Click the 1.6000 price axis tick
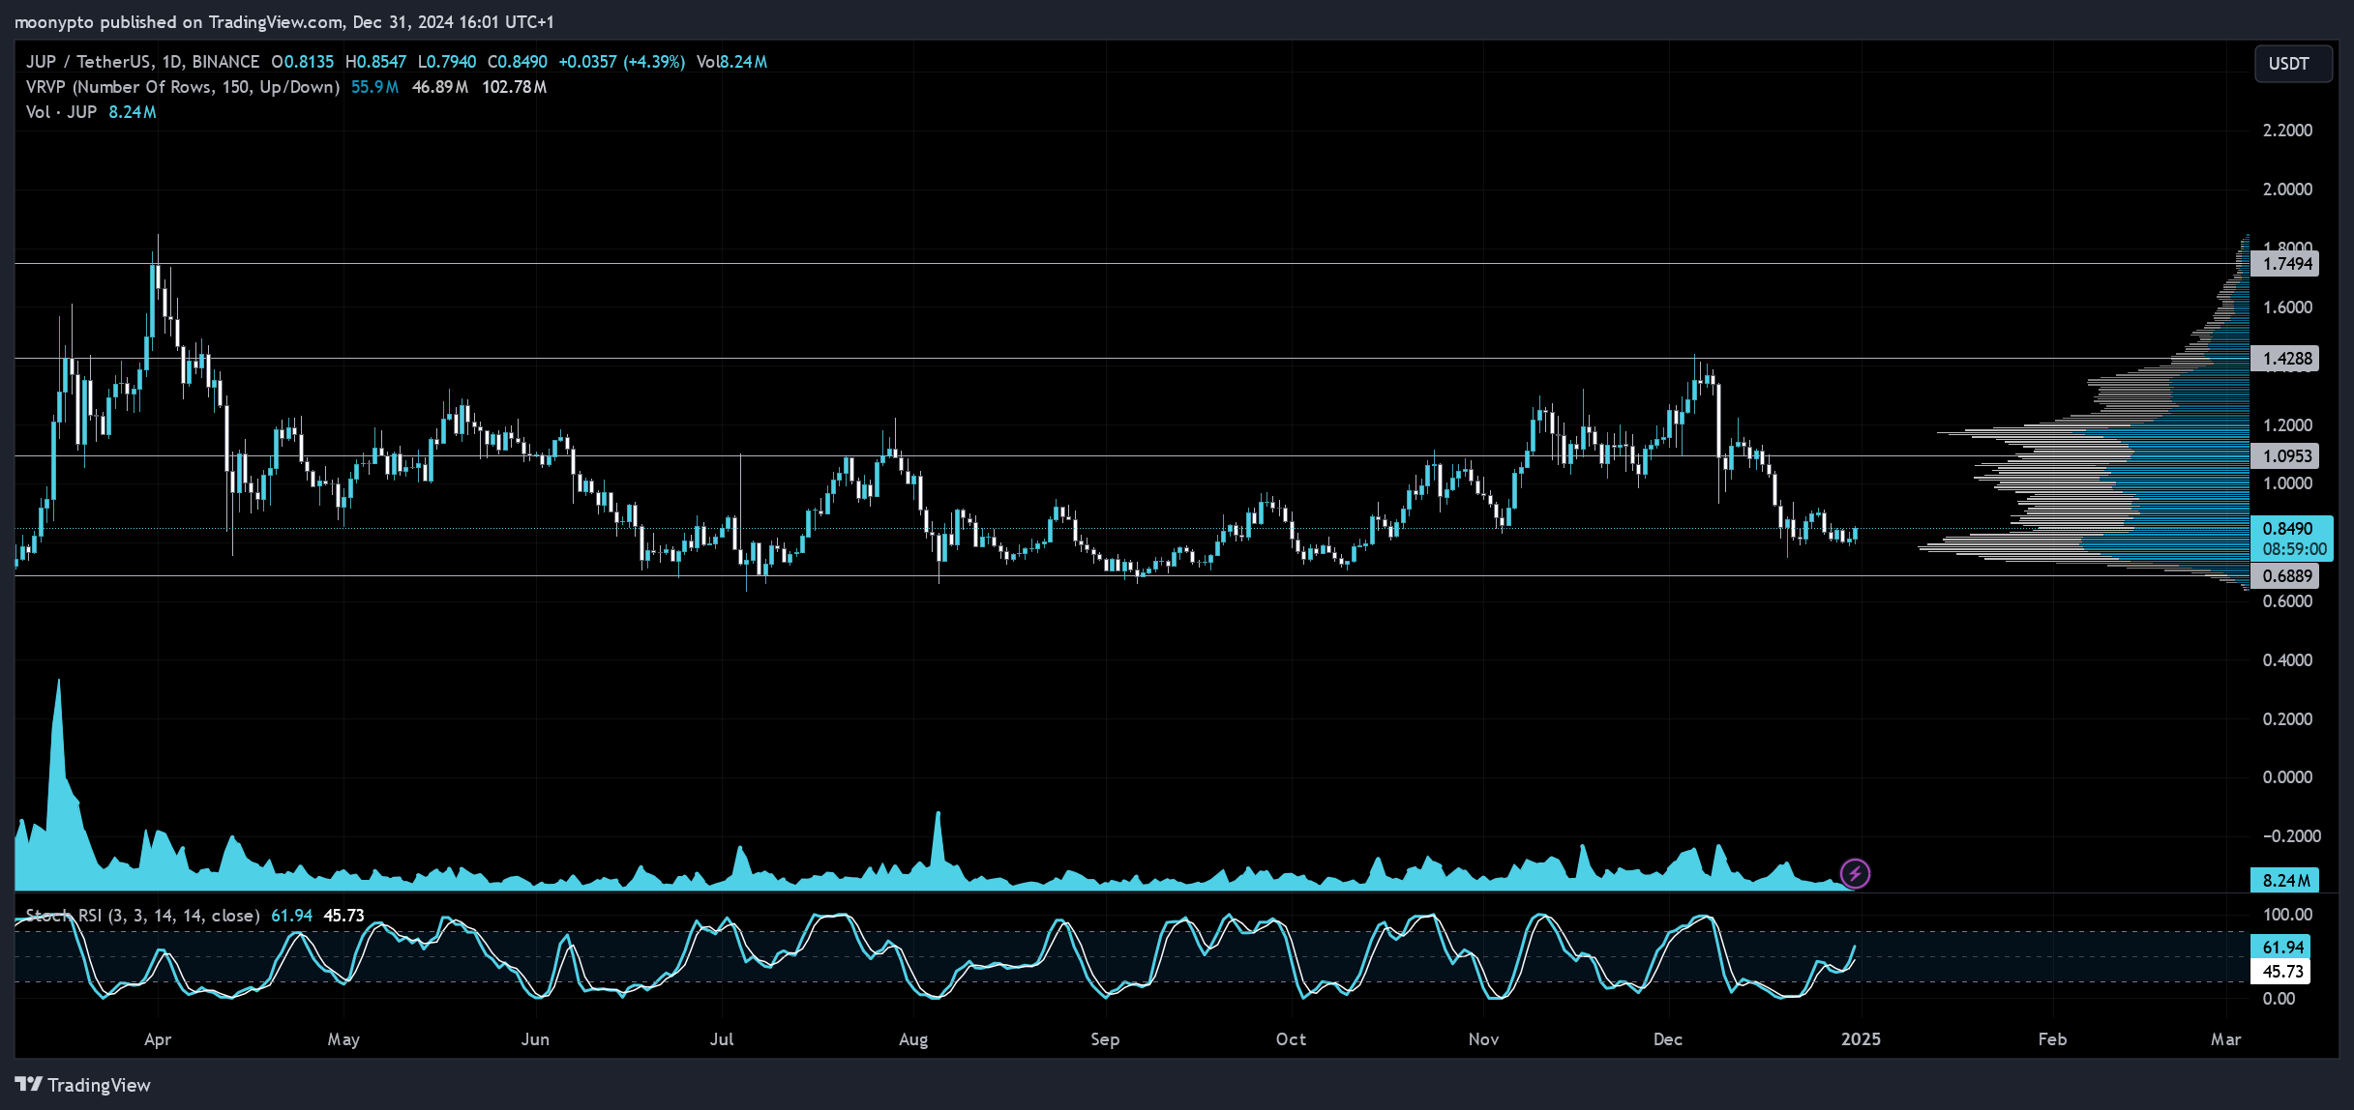 2287,307
